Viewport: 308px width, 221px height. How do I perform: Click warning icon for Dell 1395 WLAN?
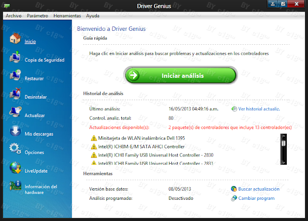pyautogui.click(x=94, y=138)
